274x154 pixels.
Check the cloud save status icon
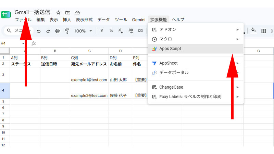click(x=77, y=13)
